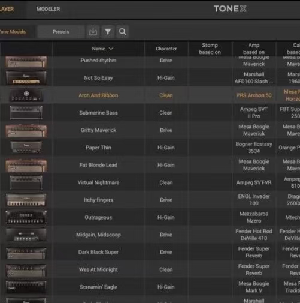Click the Dark Black Super tone name
Image resolution: width=300 pixels, height=303 pixels.
click(x=98, y=252)
